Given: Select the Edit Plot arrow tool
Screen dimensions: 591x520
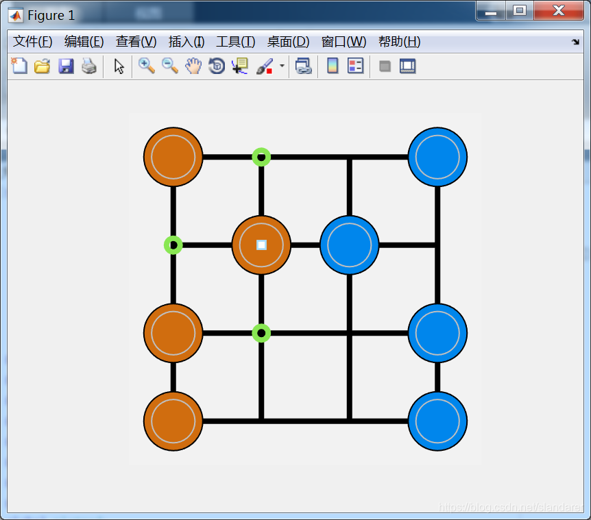Looking at the screenshot, I should point(119,66).
